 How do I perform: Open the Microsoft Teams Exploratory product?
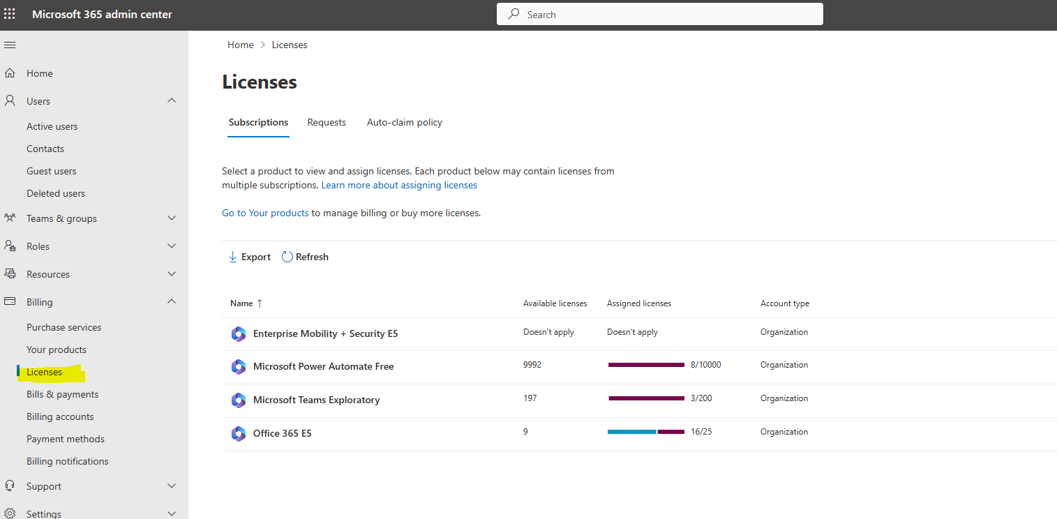coord(317,400)
